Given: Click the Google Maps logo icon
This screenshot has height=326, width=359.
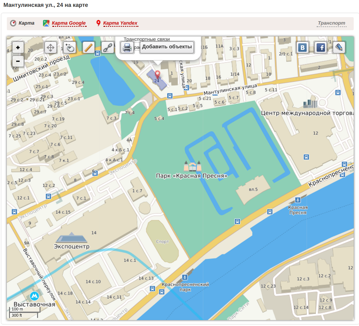Looking at the screenshot, I should [x=46, y=23].
